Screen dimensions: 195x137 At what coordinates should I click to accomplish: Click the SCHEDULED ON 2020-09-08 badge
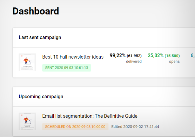tap(75, 127)
